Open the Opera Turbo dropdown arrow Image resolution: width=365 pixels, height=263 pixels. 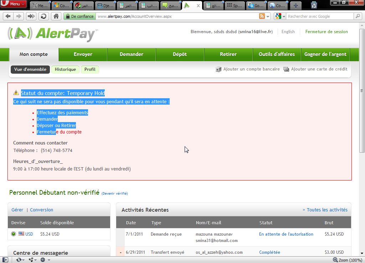[49, 260]
